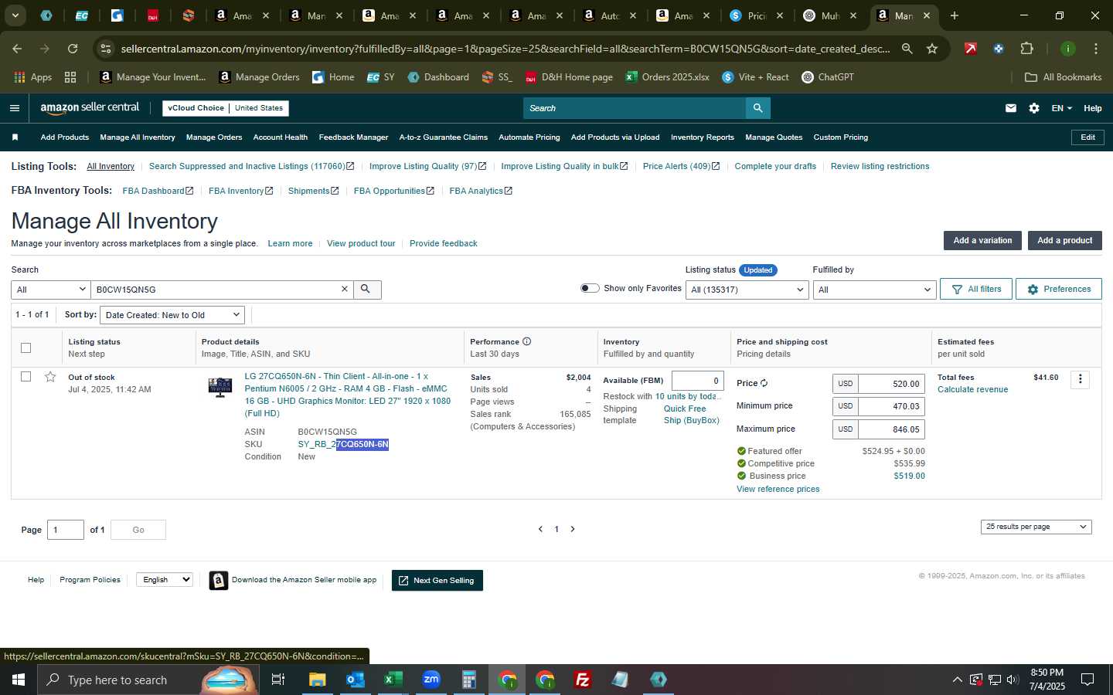This screenshot has height=695, width=1113.
Task: Check the LG 27CQ650N-6N listing checkbox
Action: coord(26,377)
